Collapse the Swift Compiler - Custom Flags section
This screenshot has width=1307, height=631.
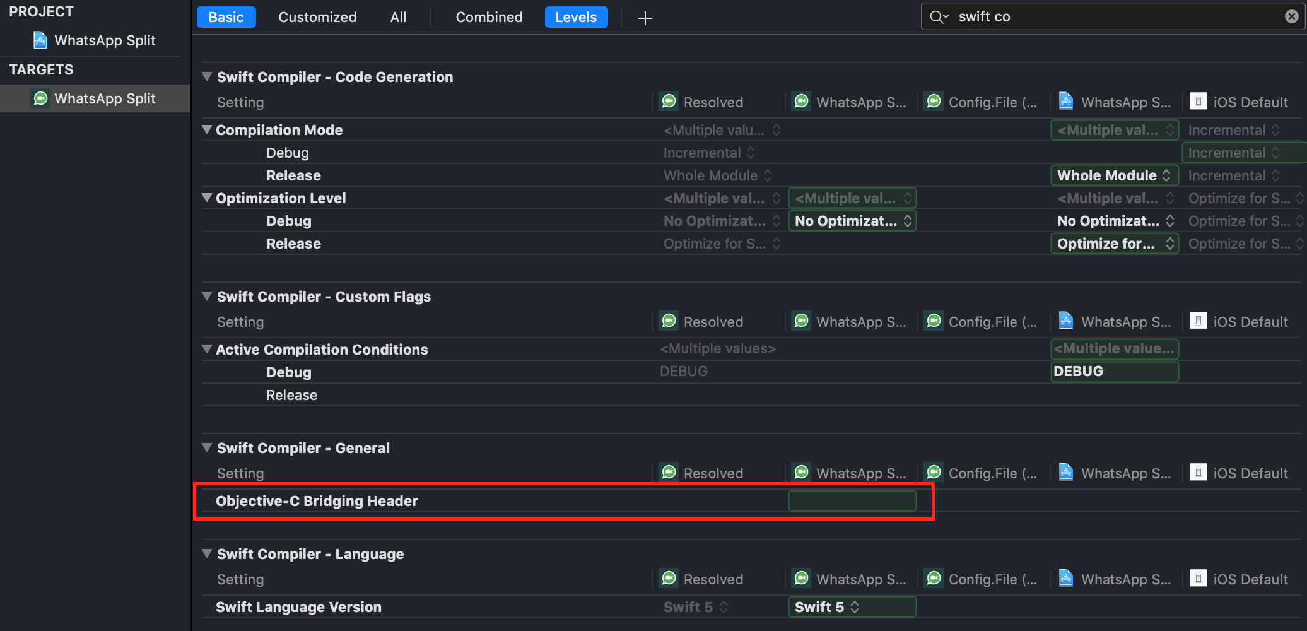point(207,296)
